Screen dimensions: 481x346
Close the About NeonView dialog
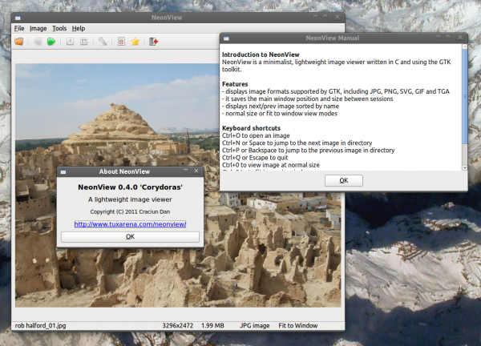[196, 171]
